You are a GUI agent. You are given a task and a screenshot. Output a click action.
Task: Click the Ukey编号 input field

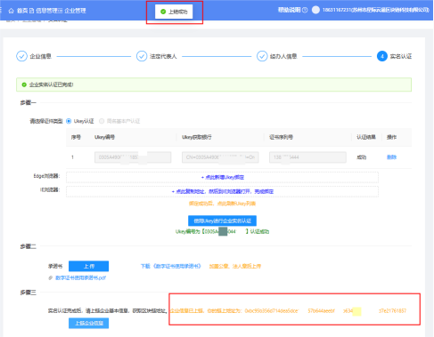(133, 157)
